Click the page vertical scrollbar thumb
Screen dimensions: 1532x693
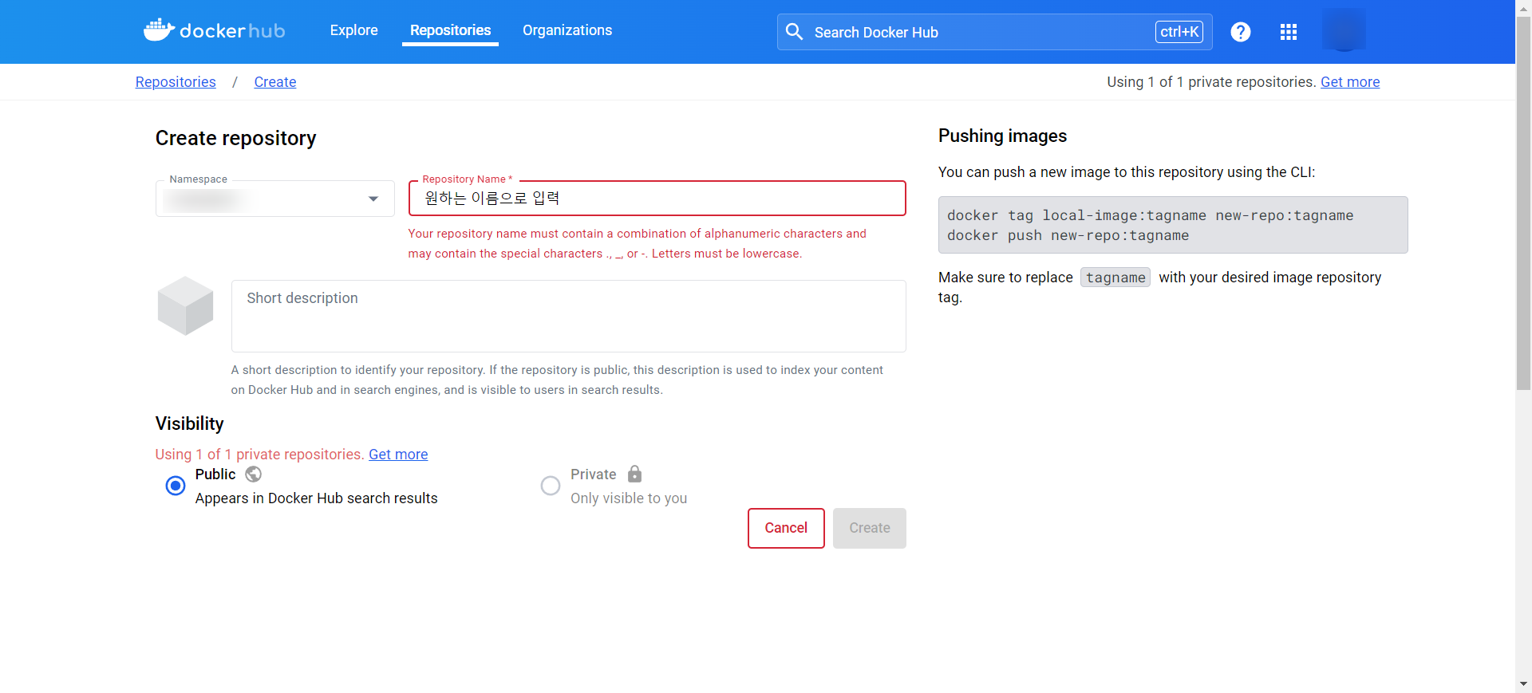1523,203
